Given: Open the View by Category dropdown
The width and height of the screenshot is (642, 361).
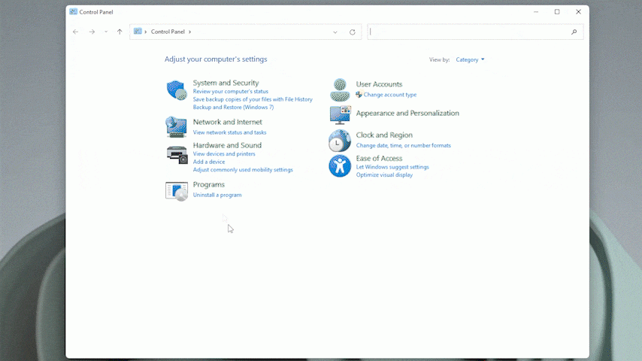Looking at the screenshot, I should click(470, 60).
